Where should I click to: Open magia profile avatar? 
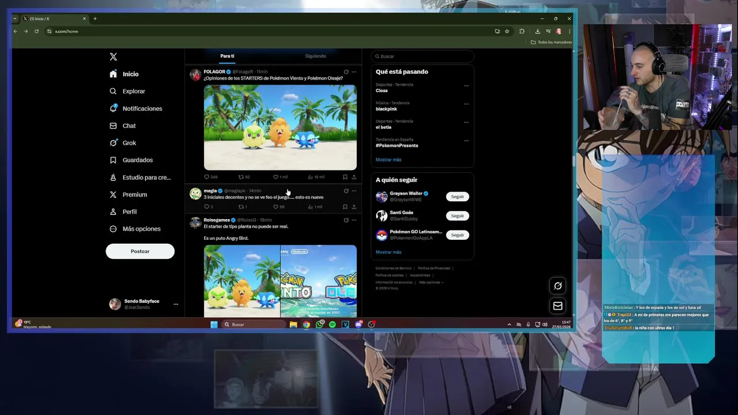pos(195,194)
